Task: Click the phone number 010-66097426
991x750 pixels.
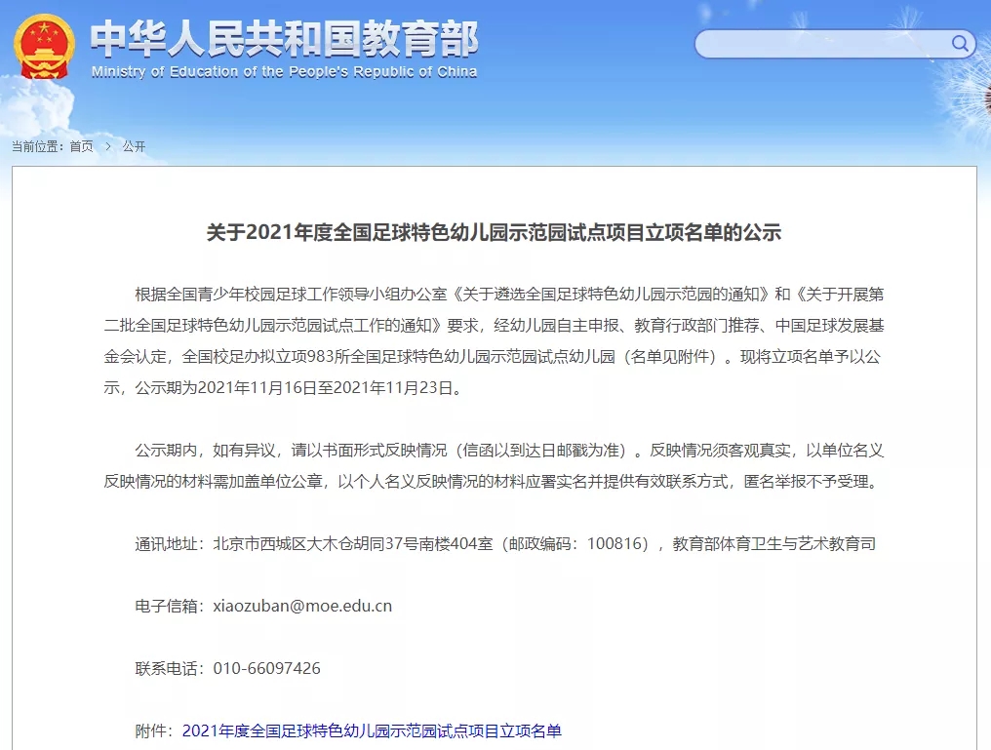Action: click(x=266, y=668)
